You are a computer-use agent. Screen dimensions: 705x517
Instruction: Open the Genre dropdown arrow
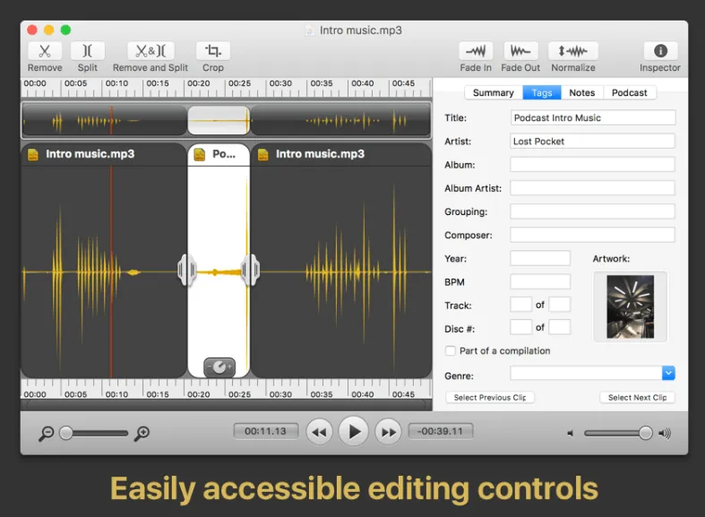click(668, 373)
